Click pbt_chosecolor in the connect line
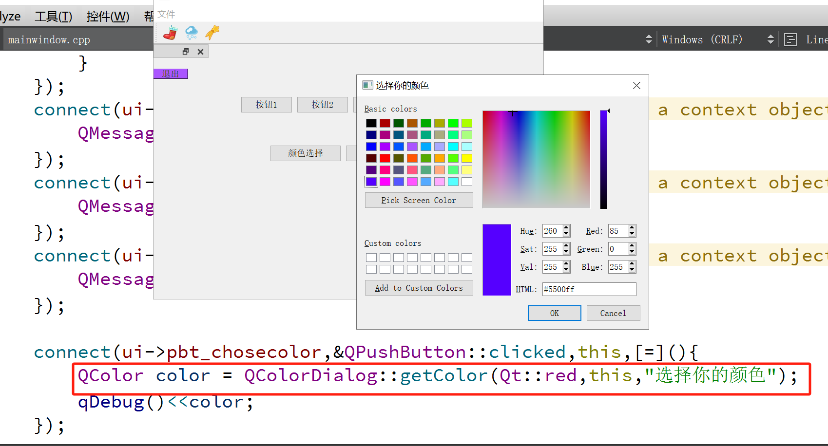The image size is (828, 446). coord(244,352)
